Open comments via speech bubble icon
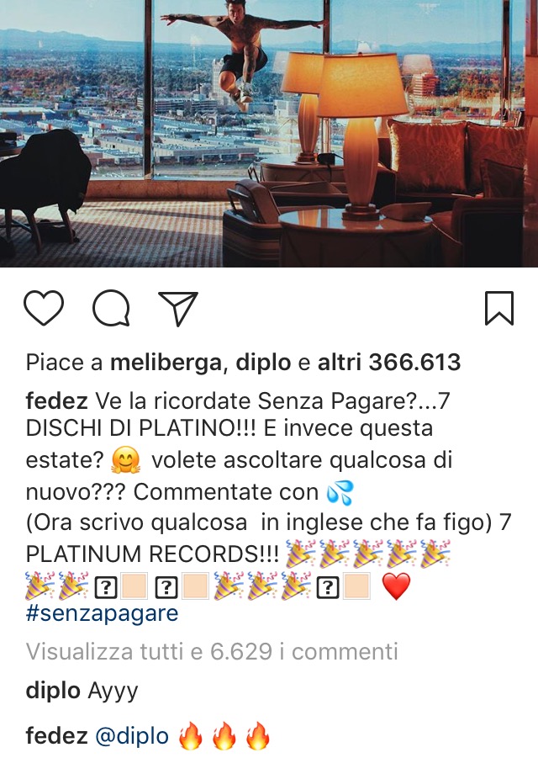The height and width of the screenshot is (758, 538). (111, 309)
